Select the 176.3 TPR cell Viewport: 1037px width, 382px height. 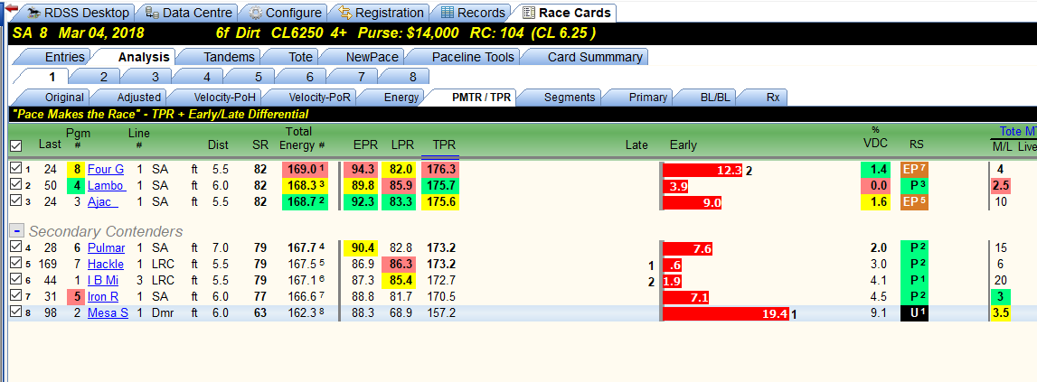439,169
